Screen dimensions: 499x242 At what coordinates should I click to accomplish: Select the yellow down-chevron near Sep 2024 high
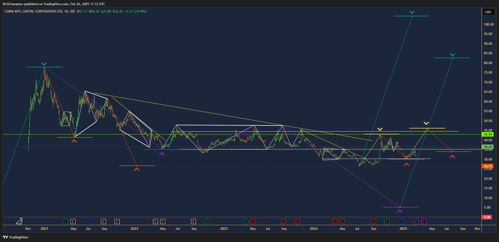click(380, 129)
